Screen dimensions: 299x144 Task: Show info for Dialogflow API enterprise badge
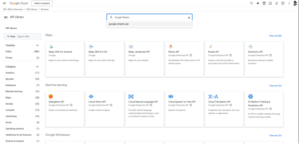pos(71,105)
